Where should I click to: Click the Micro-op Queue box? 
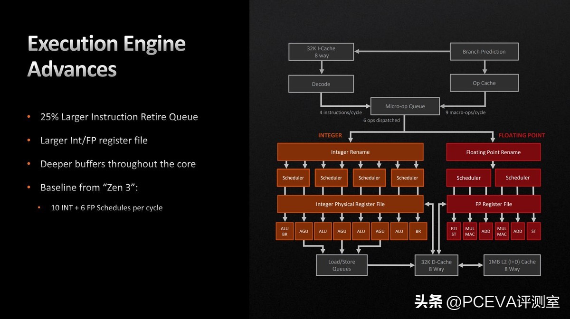[x=405, y=106]
